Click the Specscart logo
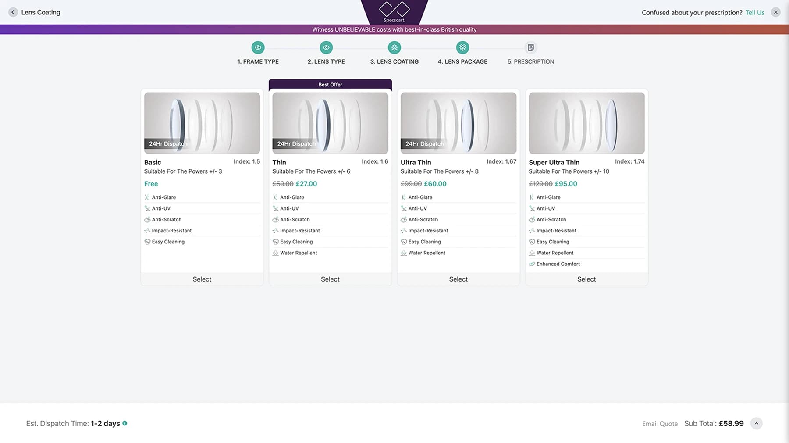789x443 pixels. tap(394, 12)
